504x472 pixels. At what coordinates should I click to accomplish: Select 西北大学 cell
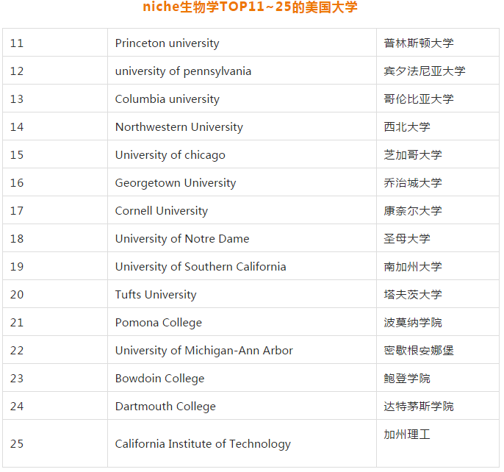click(x=438, y=126)
